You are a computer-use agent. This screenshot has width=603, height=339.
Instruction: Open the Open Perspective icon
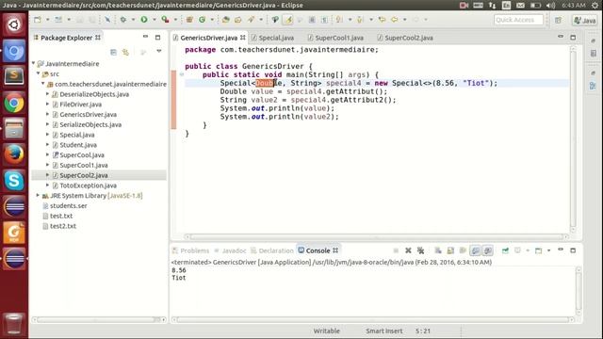point(558,20)
